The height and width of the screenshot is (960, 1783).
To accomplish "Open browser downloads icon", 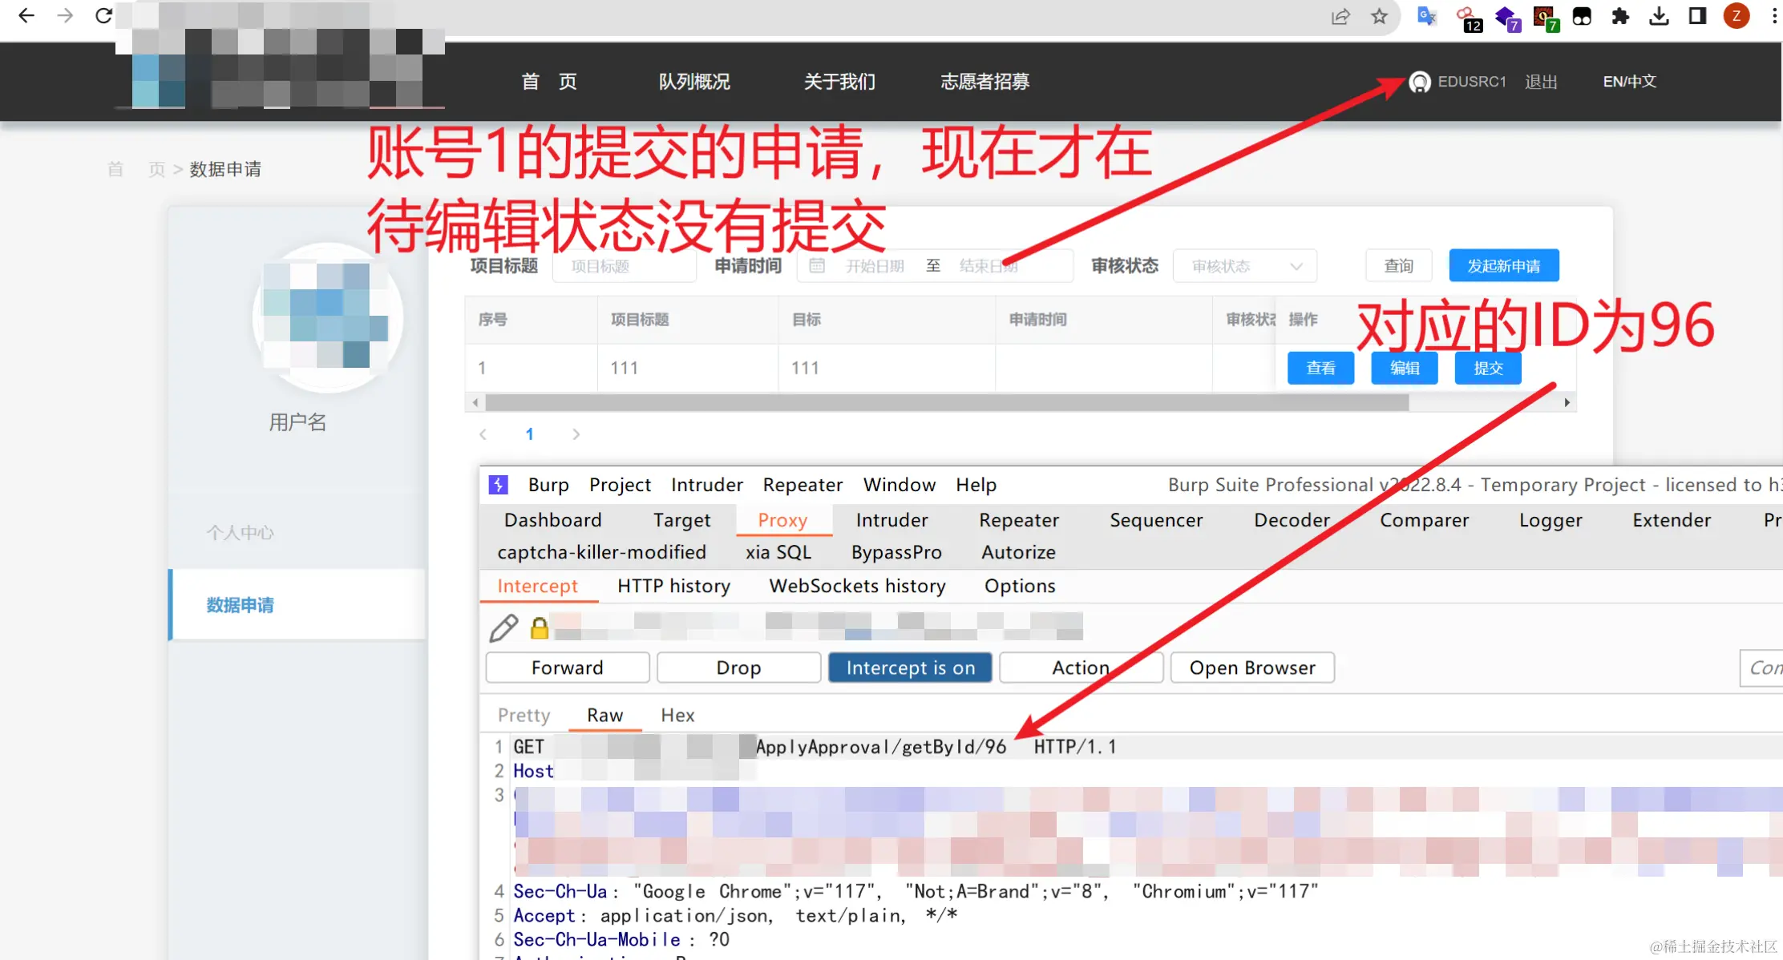I will (1659, 17).
